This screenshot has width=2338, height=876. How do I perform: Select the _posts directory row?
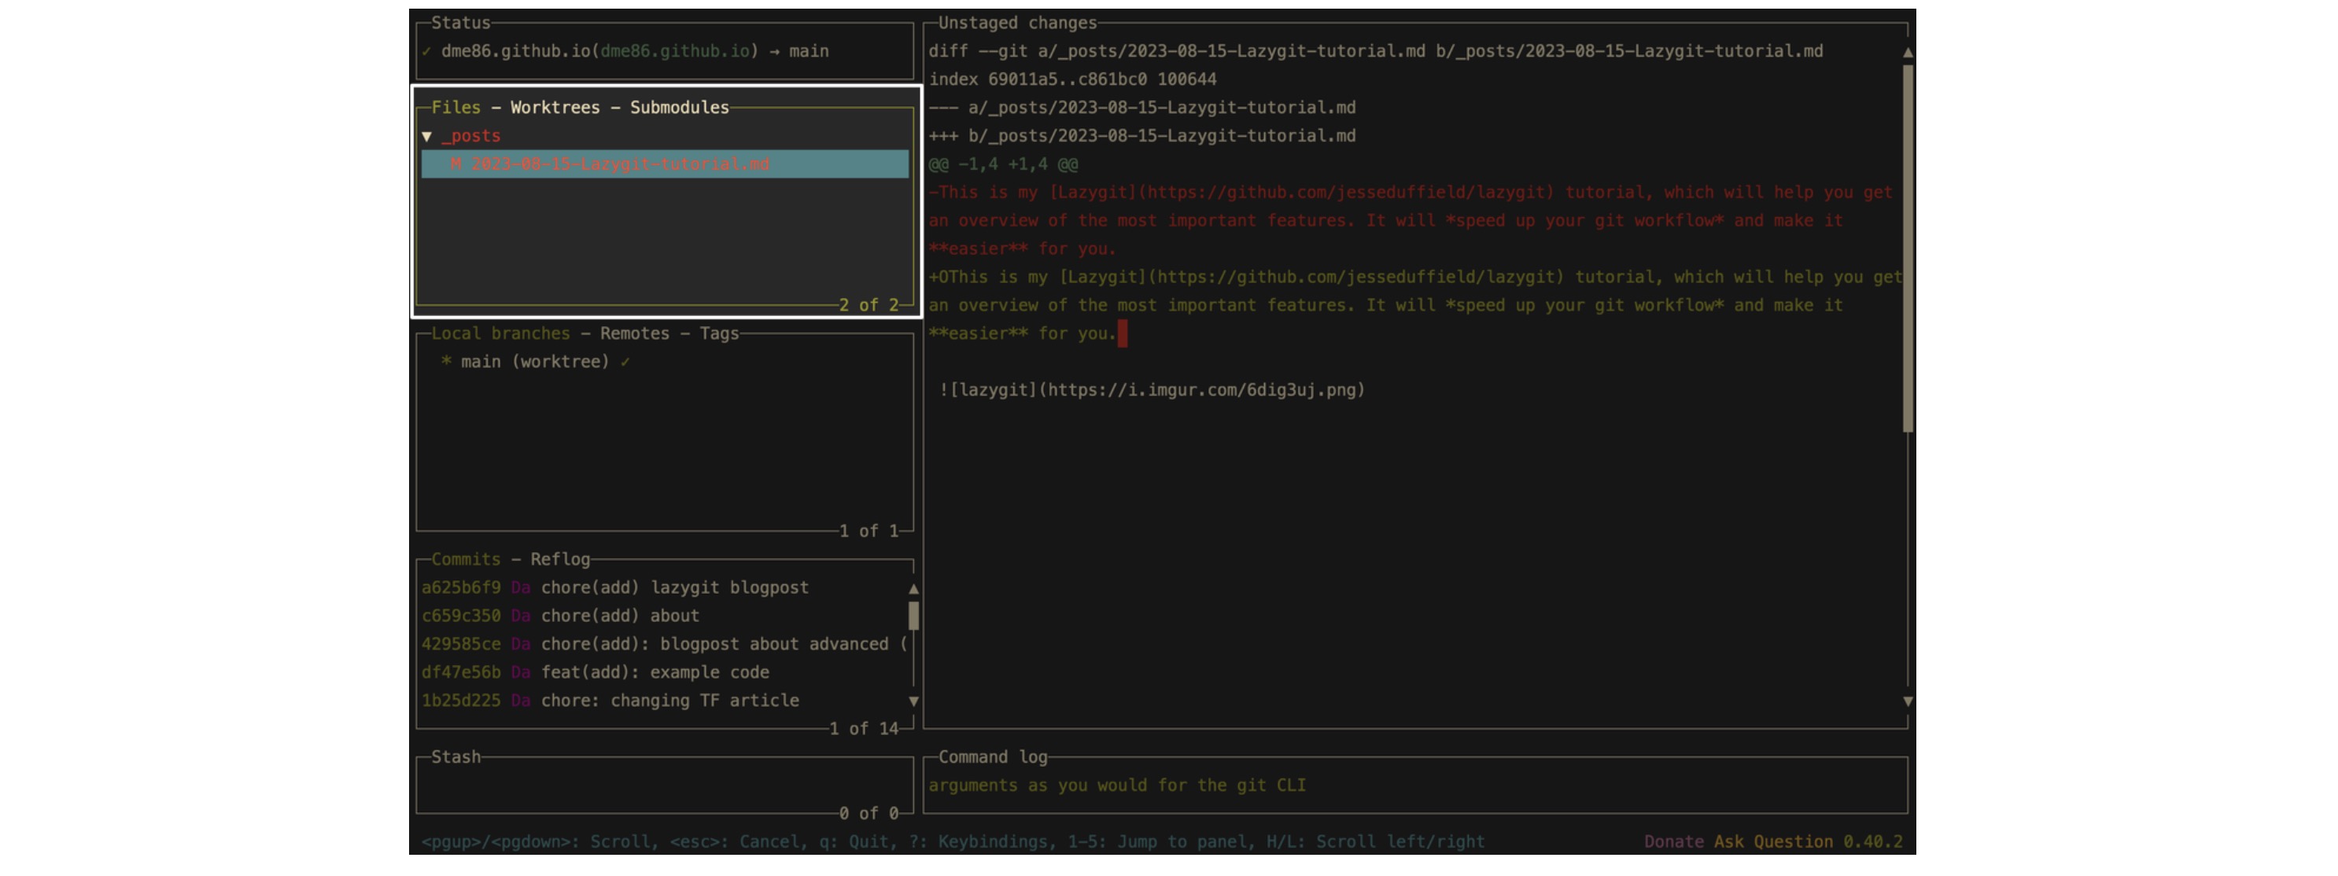pos(665,136)
